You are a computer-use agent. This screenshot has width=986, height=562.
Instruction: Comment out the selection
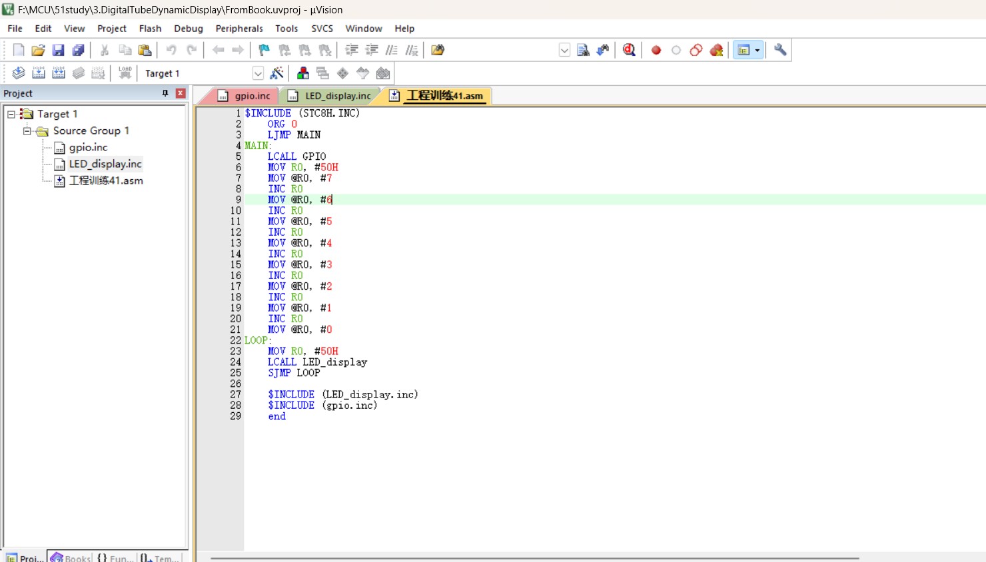click(x=392, y=50)
